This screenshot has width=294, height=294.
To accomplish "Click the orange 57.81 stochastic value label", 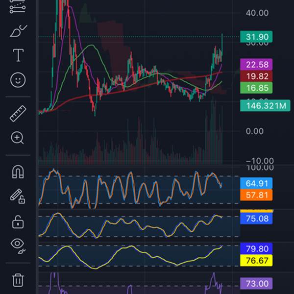I will [x=256, y=195].
